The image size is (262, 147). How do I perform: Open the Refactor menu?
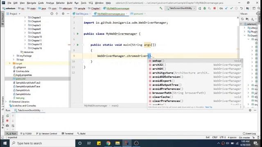pos(60,3)
